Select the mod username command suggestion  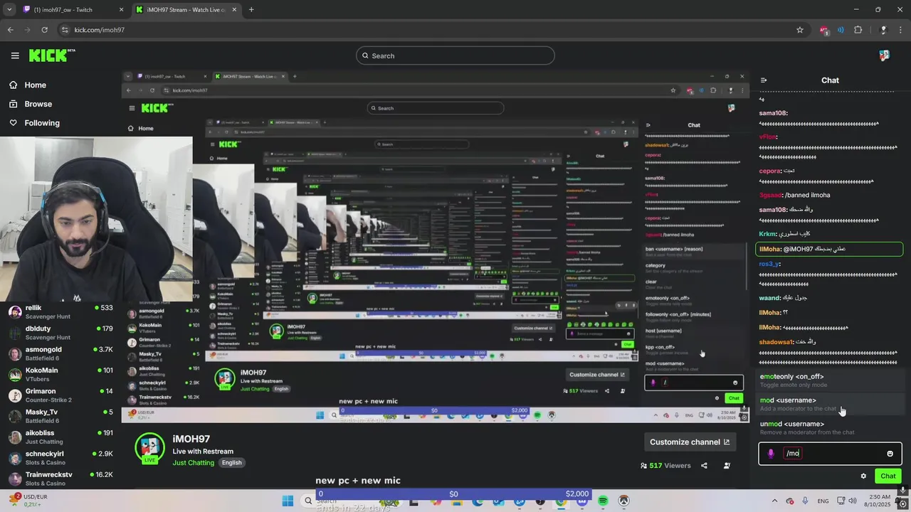pyautogui.click(x=829, y=404)
